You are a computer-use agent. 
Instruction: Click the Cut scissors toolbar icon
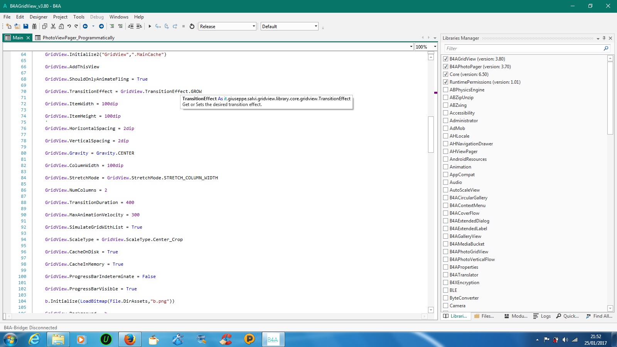coord(53,26)
